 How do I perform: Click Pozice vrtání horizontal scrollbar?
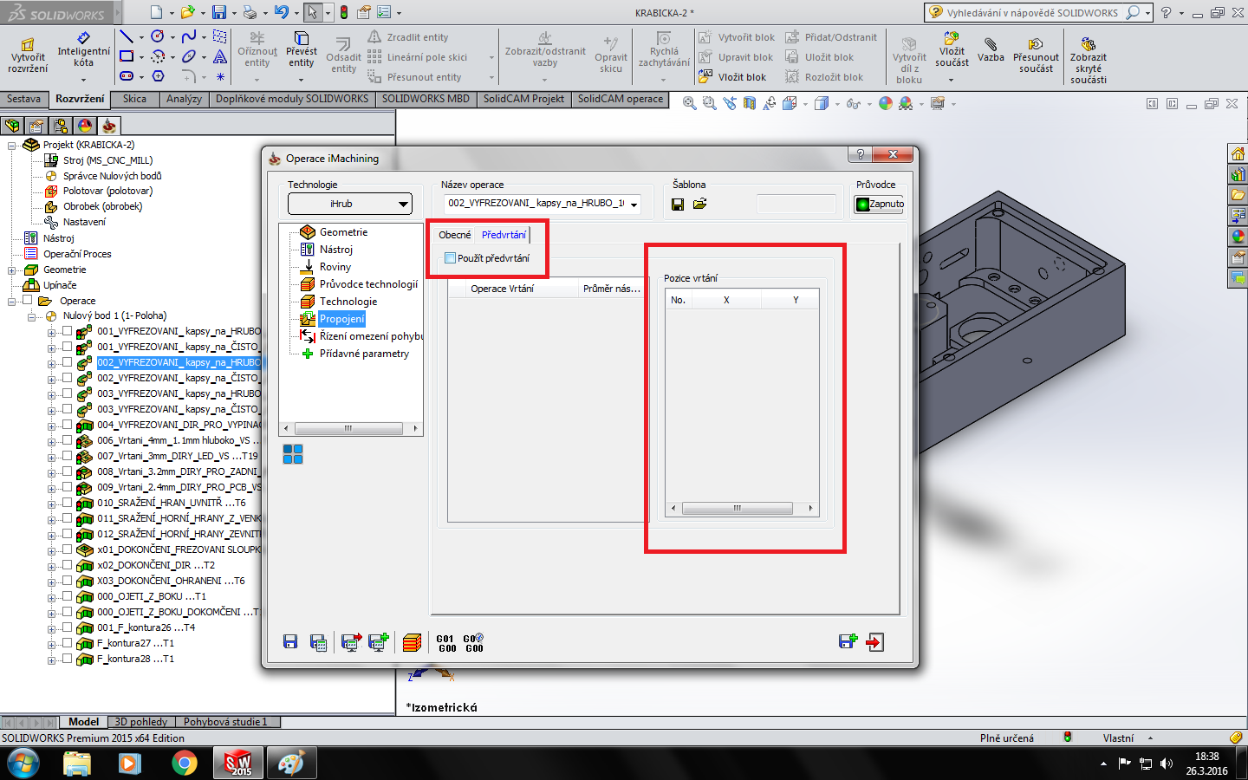[737, 509]
